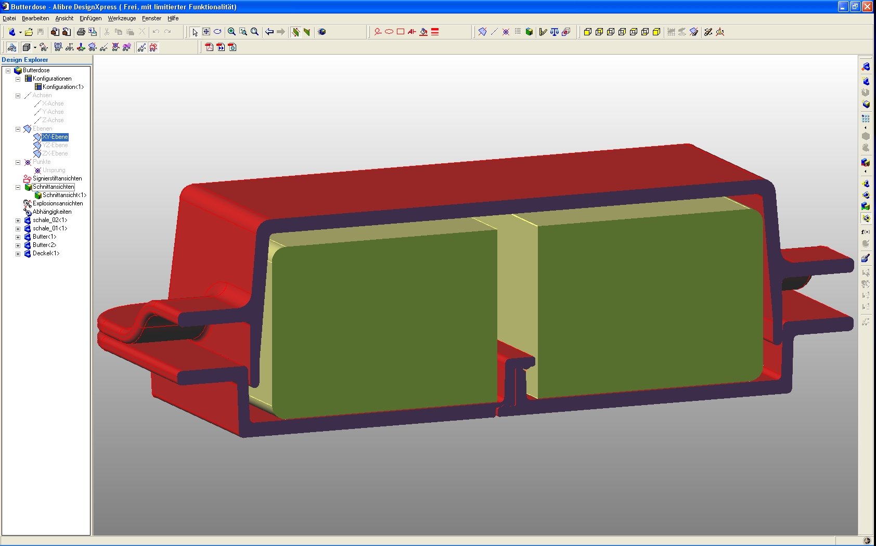Click the first red PDF publish icon
The width and height of the screenshot is (876, 546).
click(x=209, y=47)
